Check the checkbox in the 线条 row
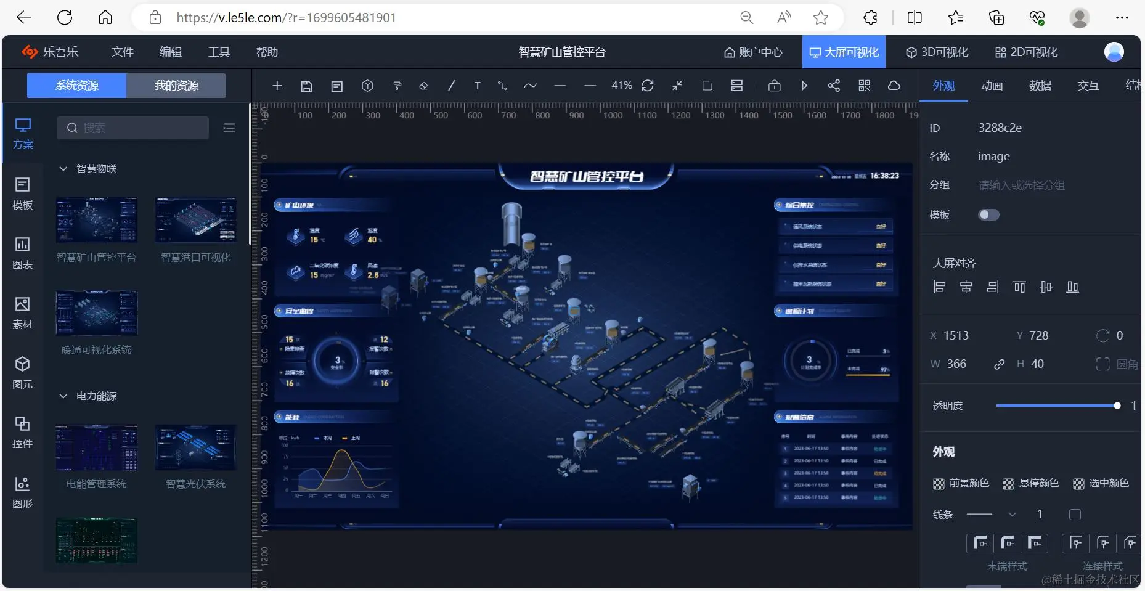The height and width of the screenshot is (591, 1145). tap(1075, 515)
